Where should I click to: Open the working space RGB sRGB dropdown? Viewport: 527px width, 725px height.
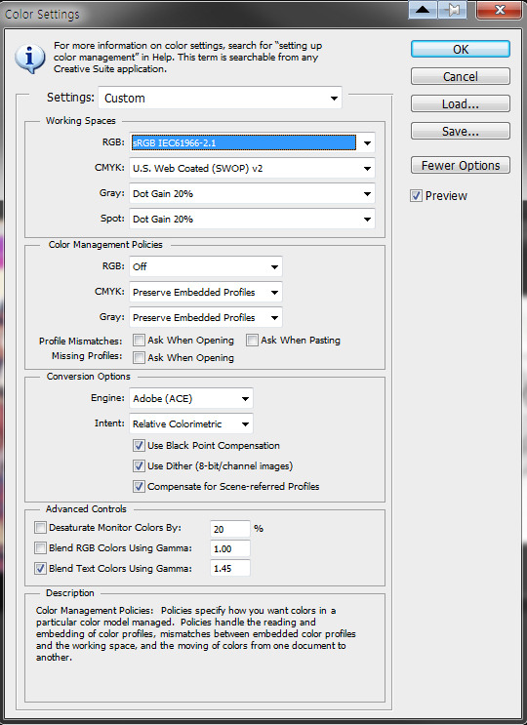[x=252, y=142]
